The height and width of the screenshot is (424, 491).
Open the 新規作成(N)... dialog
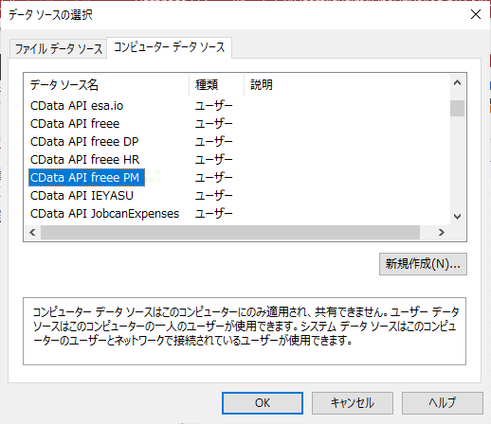point(423,264)
